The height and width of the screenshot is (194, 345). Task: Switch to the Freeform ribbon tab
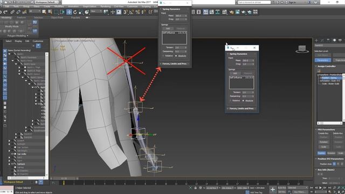[22, 18]
